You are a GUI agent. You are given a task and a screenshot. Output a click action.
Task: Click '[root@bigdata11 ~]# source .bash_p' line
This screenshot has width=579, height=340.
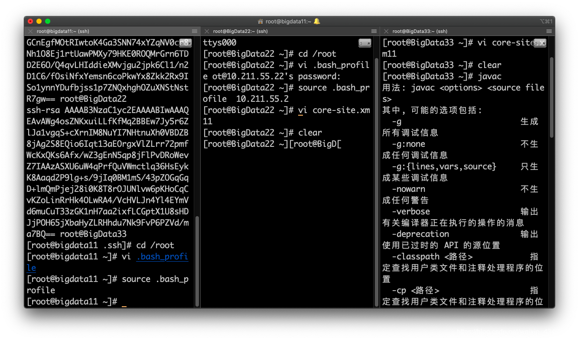[108, 279]
